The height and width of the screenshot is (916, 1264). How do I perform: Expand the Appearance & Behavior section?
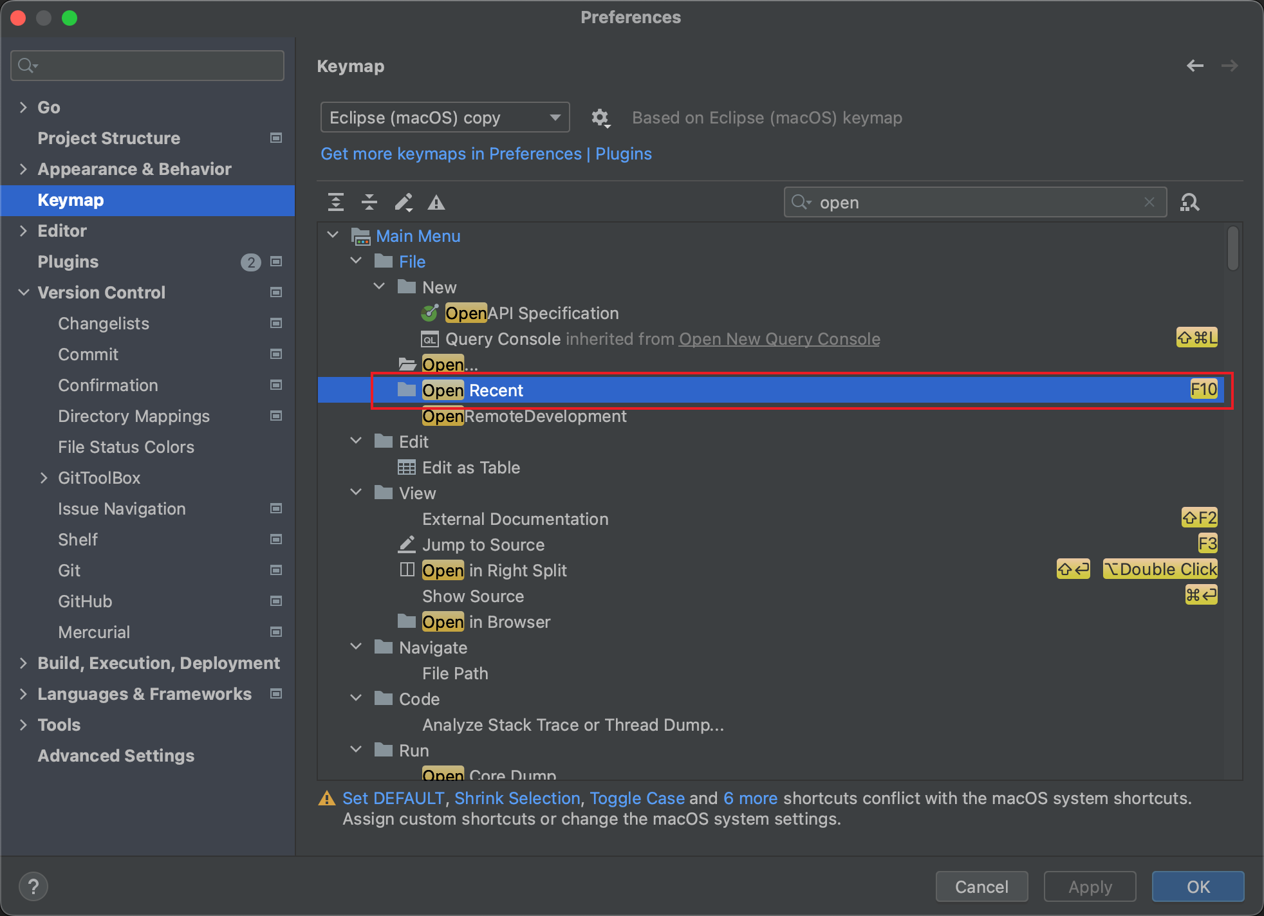pyautogui.click(x=24, y=169)
